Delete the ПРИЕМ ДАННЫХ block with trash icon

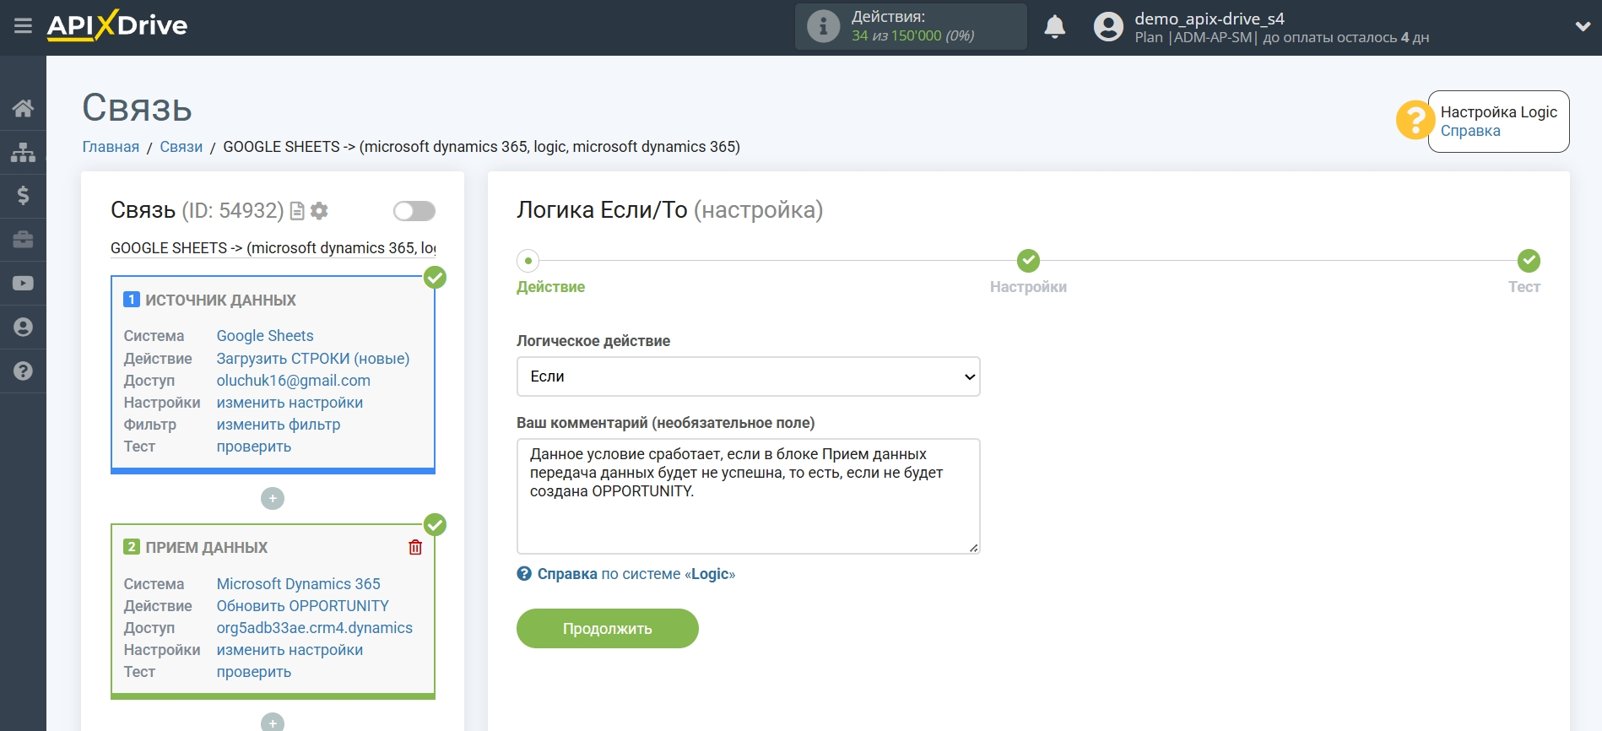pyautogui.click(x=415, y=547)
